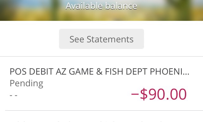Open the partially visible transaction at bottom
Screen dimensions: 203x122
point(101,119)
